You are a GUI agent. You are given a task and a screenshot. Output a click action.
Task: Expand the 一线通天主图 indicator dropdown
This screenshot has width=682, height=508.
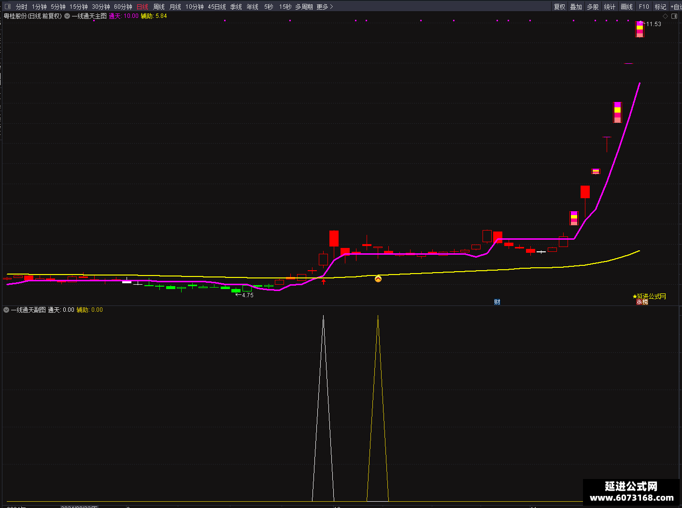coord(67,16)
